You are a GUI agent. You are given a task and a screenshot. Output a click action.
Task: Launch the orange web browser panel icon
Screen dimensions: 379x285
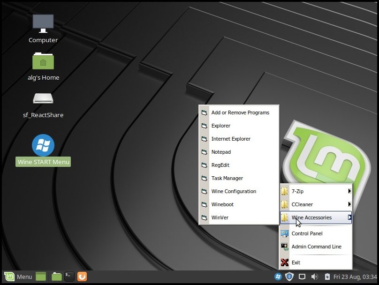click(82, 277)
